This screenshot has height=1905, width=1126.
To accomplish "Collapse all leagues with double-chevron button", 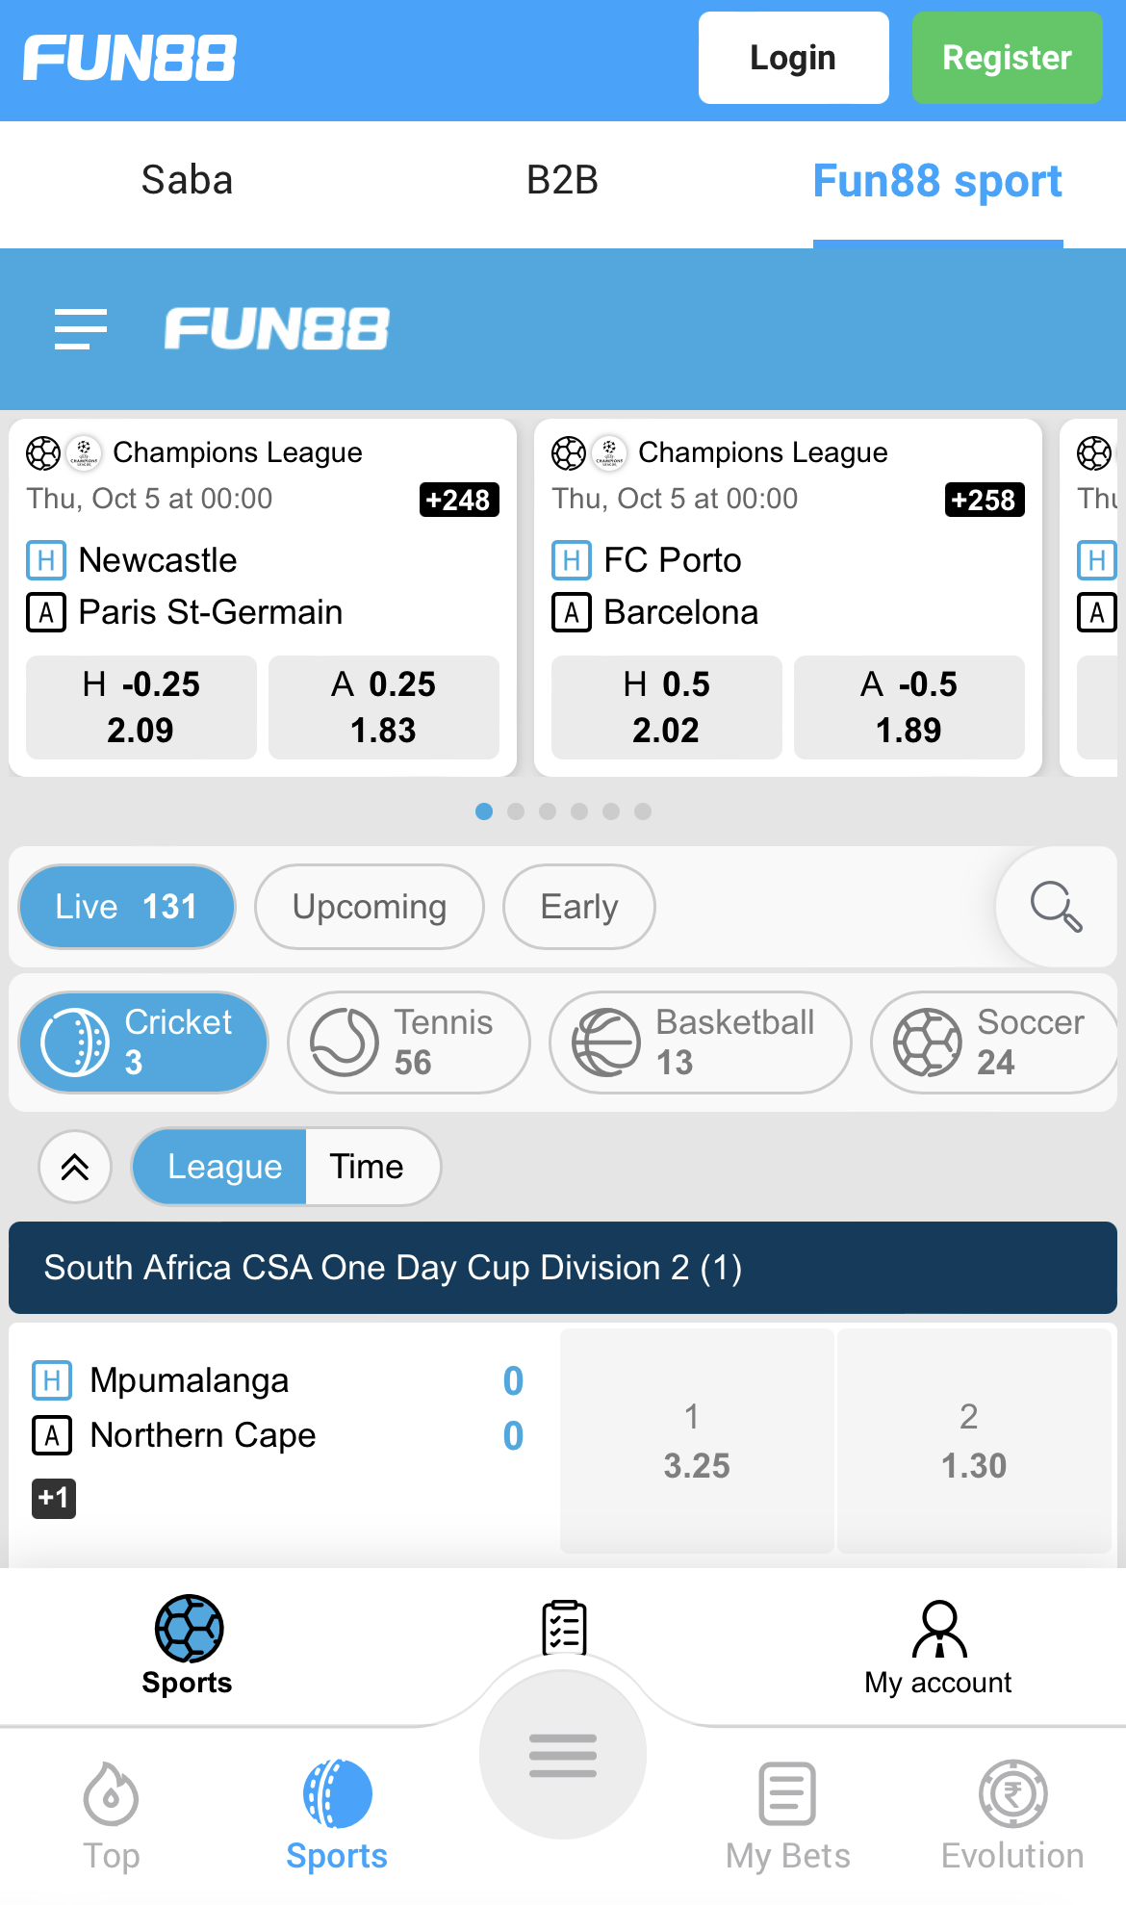I will pyautogui.click(x=75, y=1167).
